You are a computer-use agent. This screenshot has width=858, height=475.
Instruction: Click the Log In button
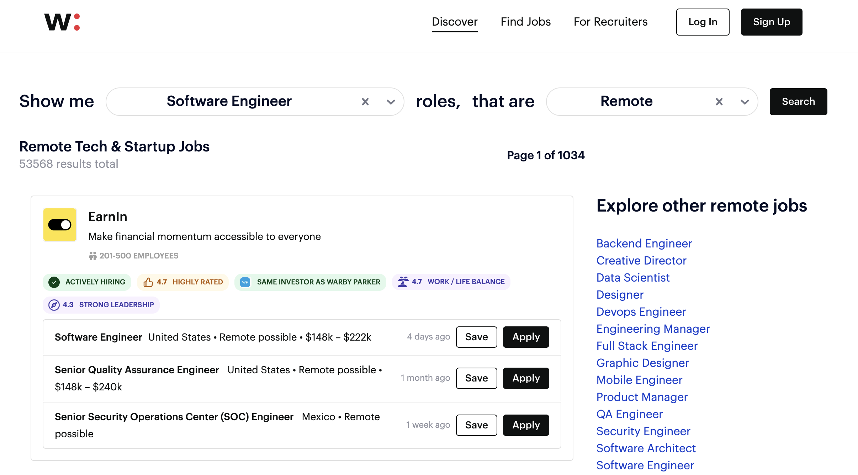pyautogui.click(x=703, y=22)
